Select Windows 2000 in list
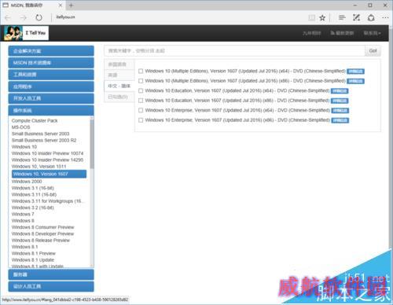 tap(27, 182)
